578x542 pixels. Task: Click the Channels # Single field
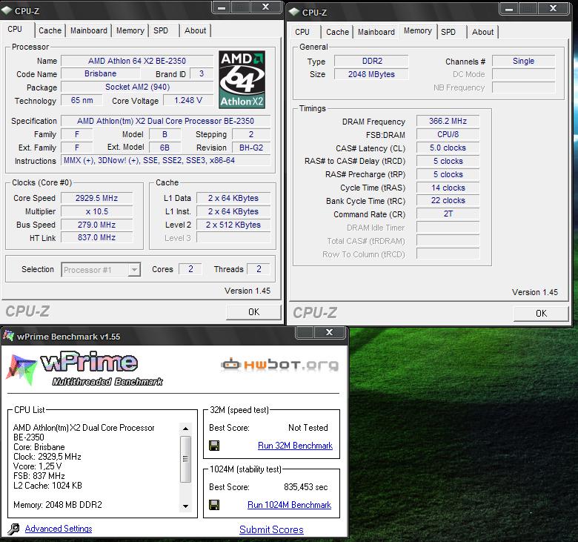(x=523, y=61)
